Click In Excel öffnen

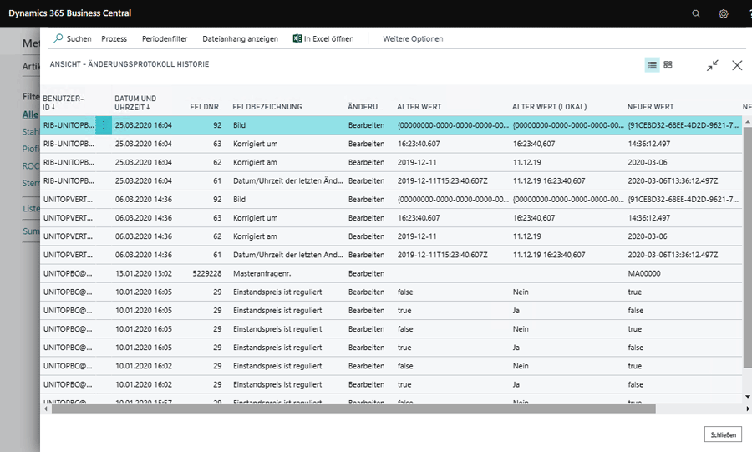coord(328,38)
